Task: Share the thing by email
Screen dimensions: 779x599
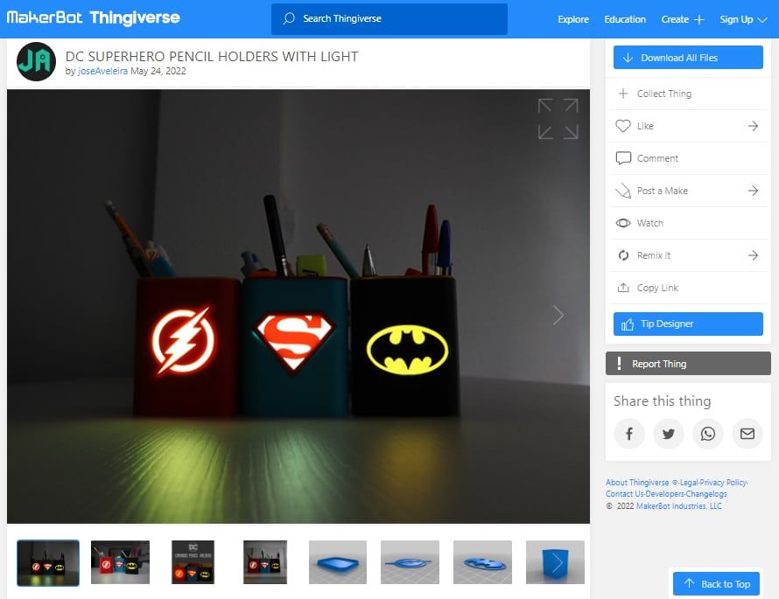Action: 747,434
